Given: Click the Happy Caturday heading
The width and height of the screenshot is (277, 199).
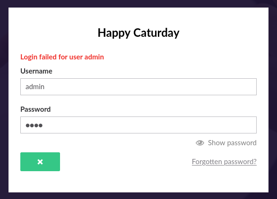Looking at the screenshot, I should 138,33.
